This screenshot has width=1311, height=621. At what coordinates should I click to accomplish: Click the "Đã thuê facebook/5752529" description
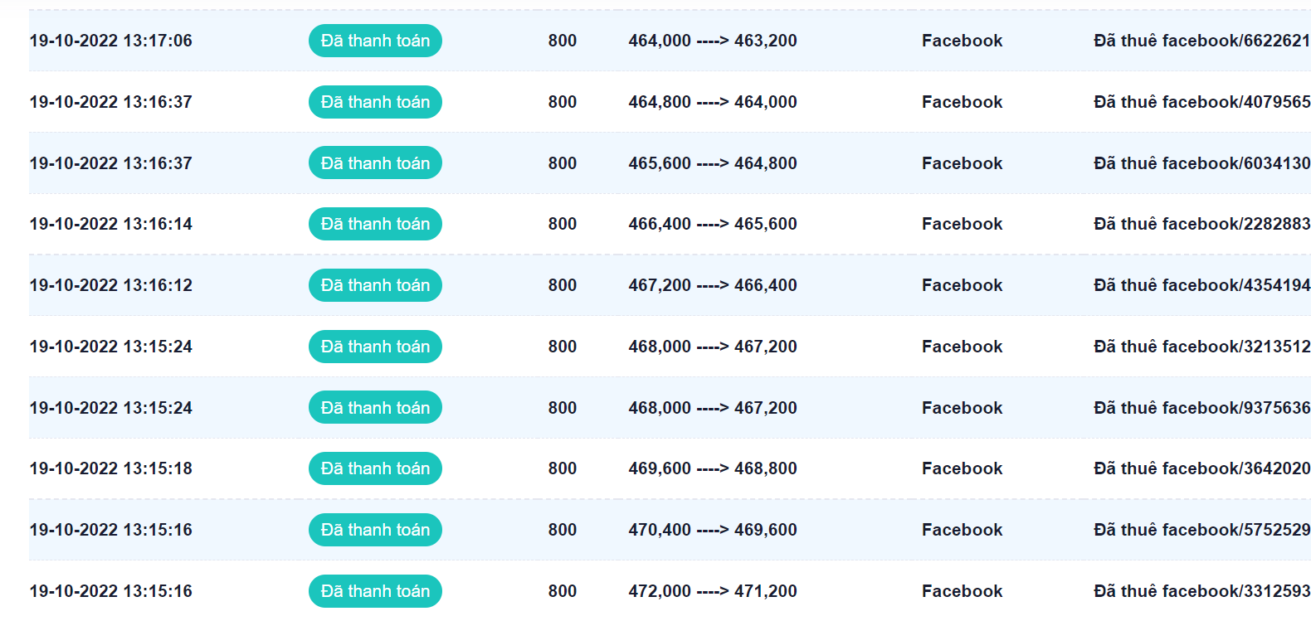(1201, 530)
